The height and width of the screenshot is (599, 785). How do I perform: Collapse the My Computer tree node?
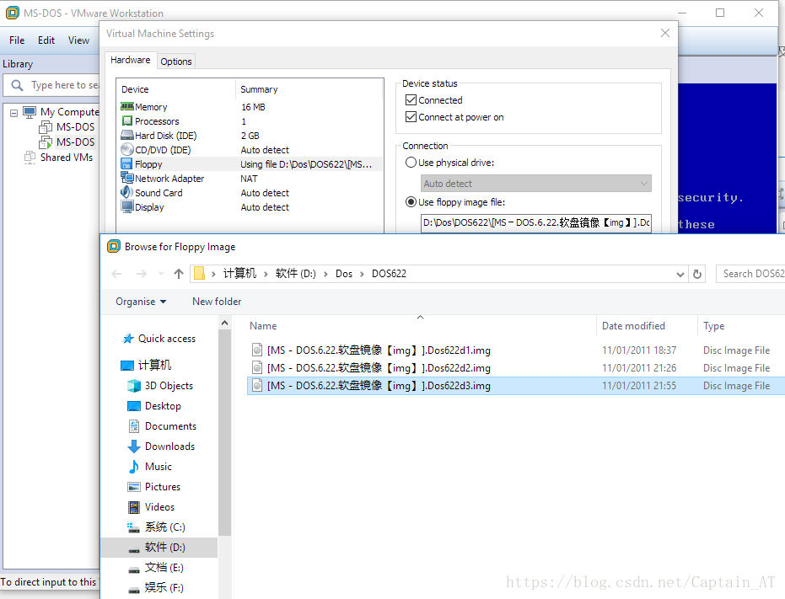coord(14,113)
